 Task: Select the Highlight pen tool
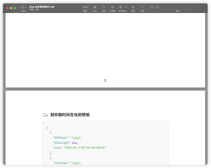[121, 7]
